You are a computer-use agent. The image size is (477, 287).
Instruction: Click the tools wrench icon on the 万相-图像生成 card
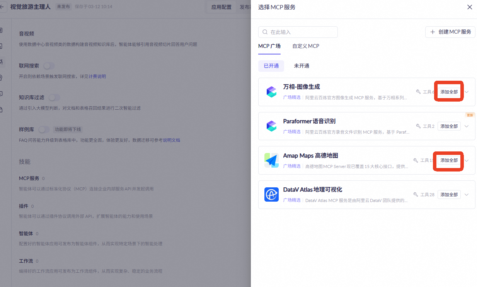point(418,92)
